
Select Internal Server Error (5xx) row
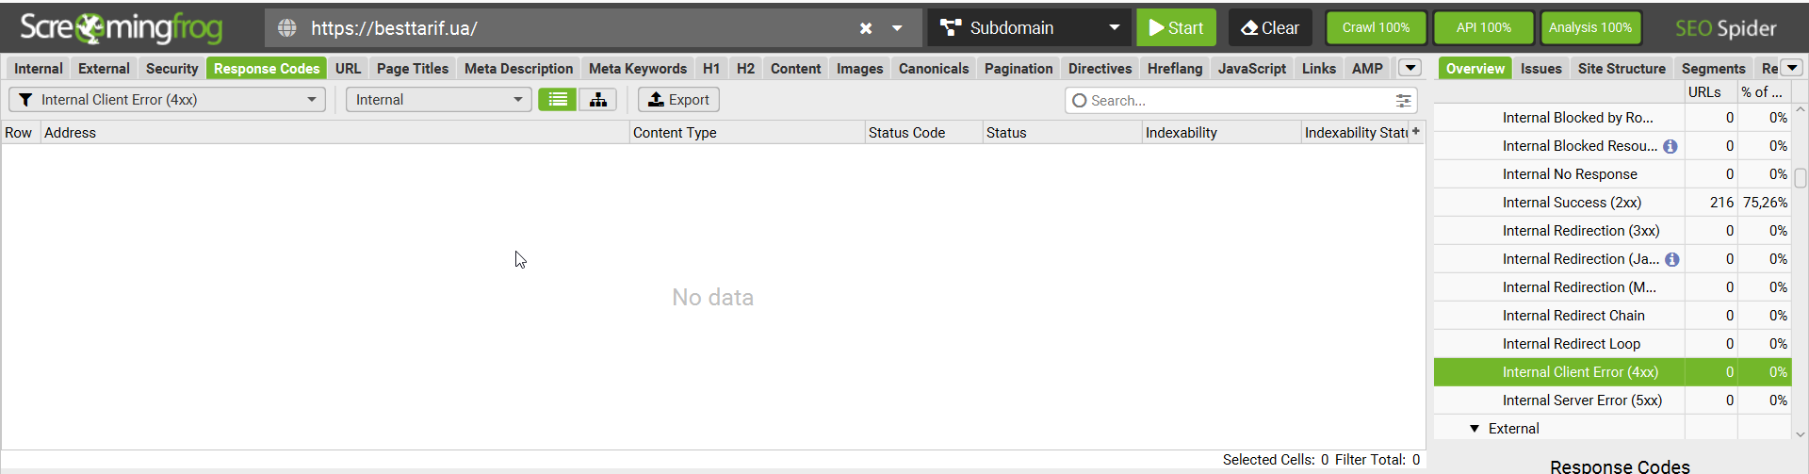[x=1612, y=400]
